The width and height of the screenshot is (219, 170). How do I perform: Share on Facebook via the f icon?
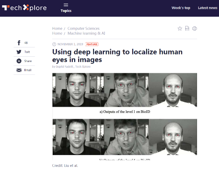point(19,43)
